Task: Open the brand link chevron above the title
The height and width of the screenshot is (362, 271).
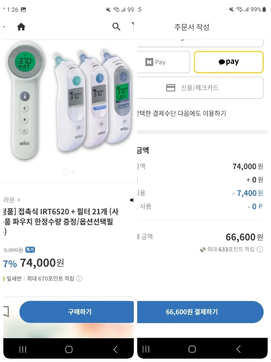Action: click(x=19, y=200)
